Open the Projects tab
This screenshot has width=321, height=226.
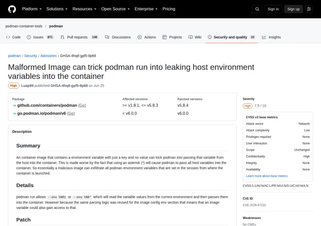pos(172,37)
